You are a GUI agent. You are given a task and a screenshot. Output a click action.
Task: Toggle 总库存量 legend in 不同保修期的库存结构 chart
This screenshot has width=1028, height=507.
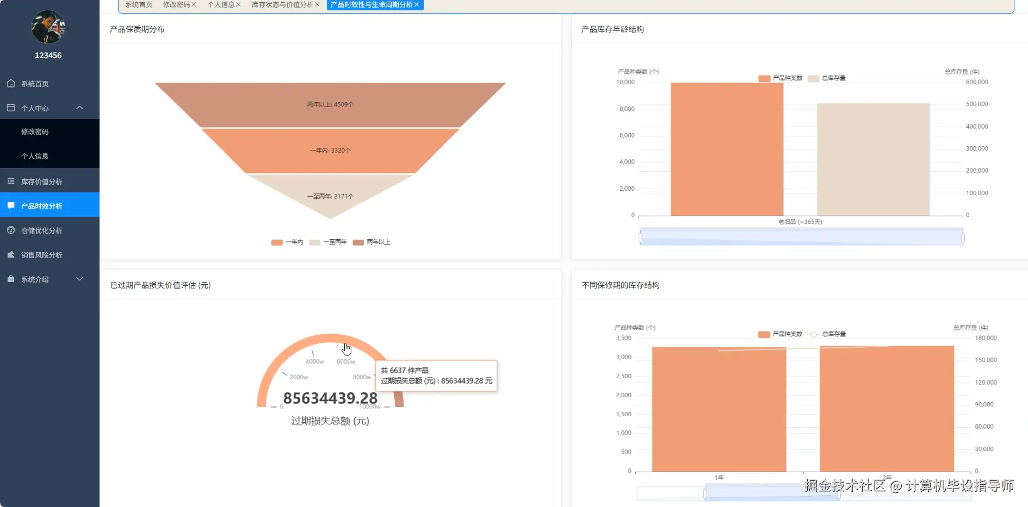coord(827,334)
